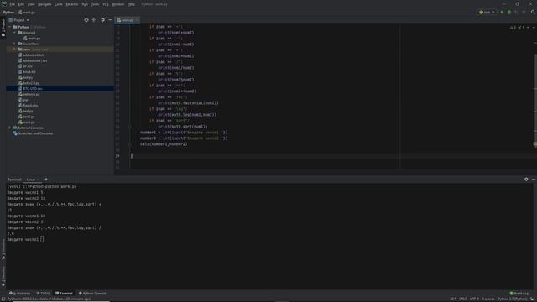The image size is (537, 302).
Task: Hide the Project panel with minus icon
Action: coord(110,20)
